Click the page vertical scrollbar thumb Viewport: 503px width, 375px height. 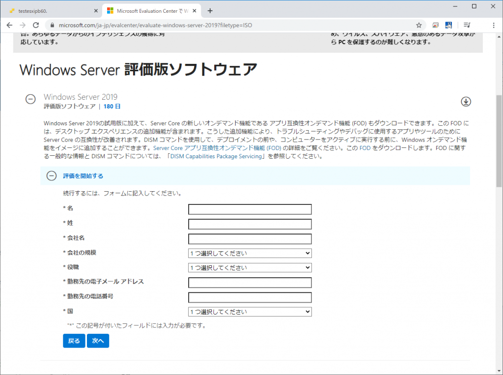pyautogui.click(x=499, y=141)
